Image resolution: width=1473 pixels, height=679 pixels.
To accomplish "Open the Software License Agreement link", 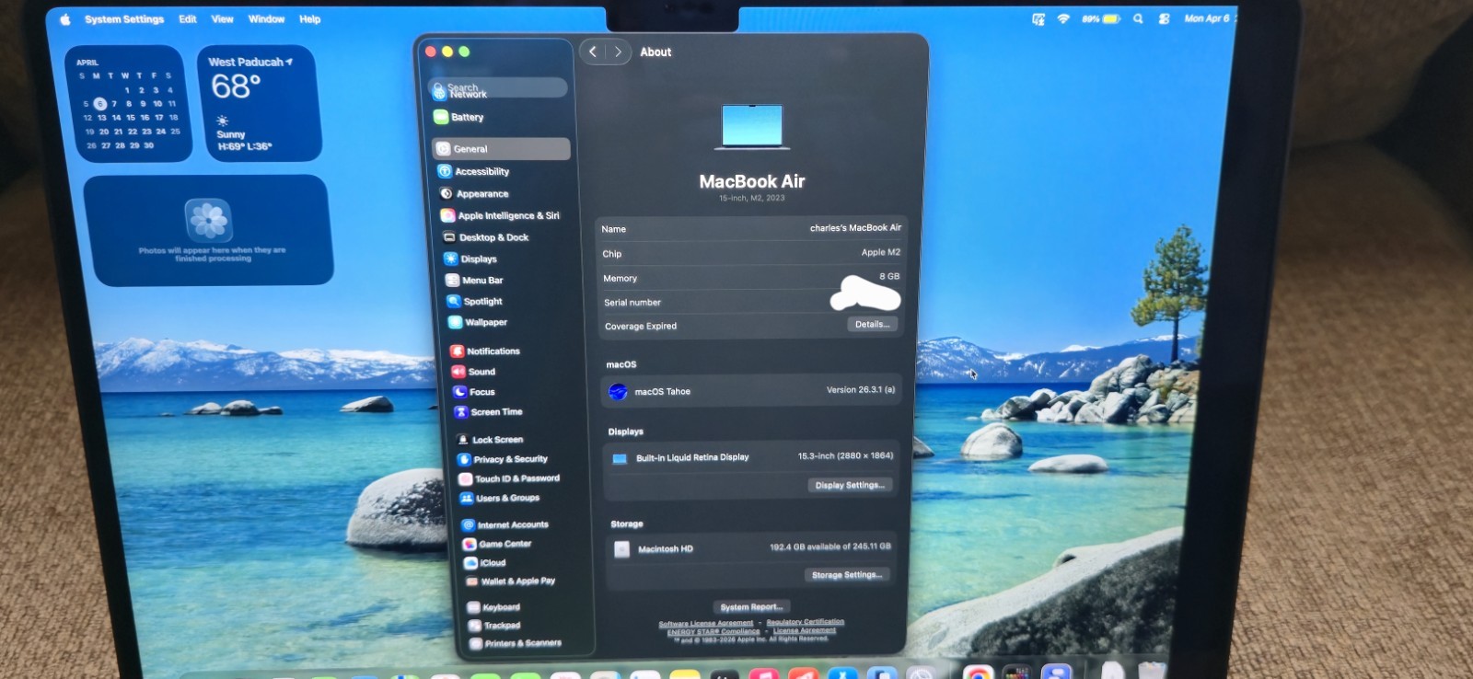I will [x=706, y=624].
